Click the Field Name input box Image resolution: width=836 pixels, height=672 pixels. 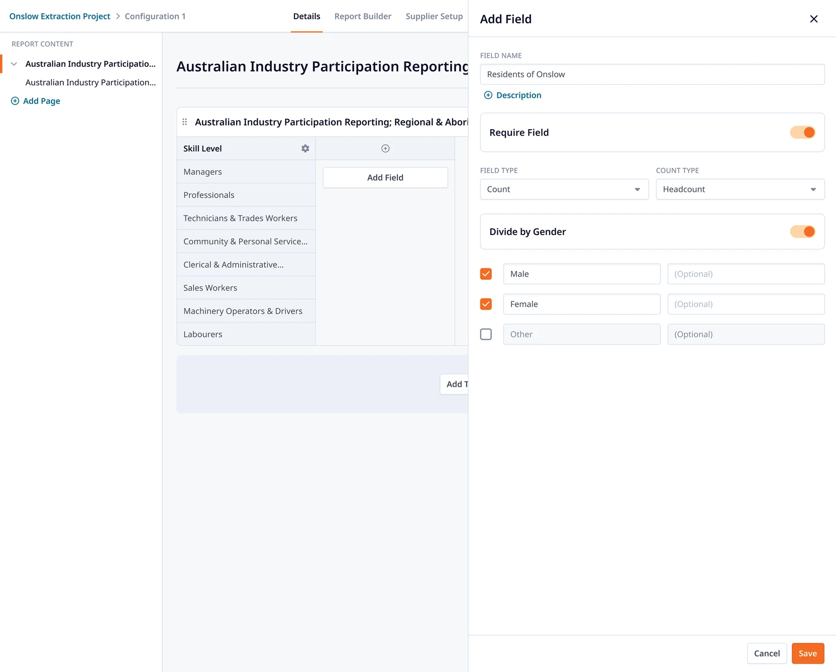coord(652,74)
